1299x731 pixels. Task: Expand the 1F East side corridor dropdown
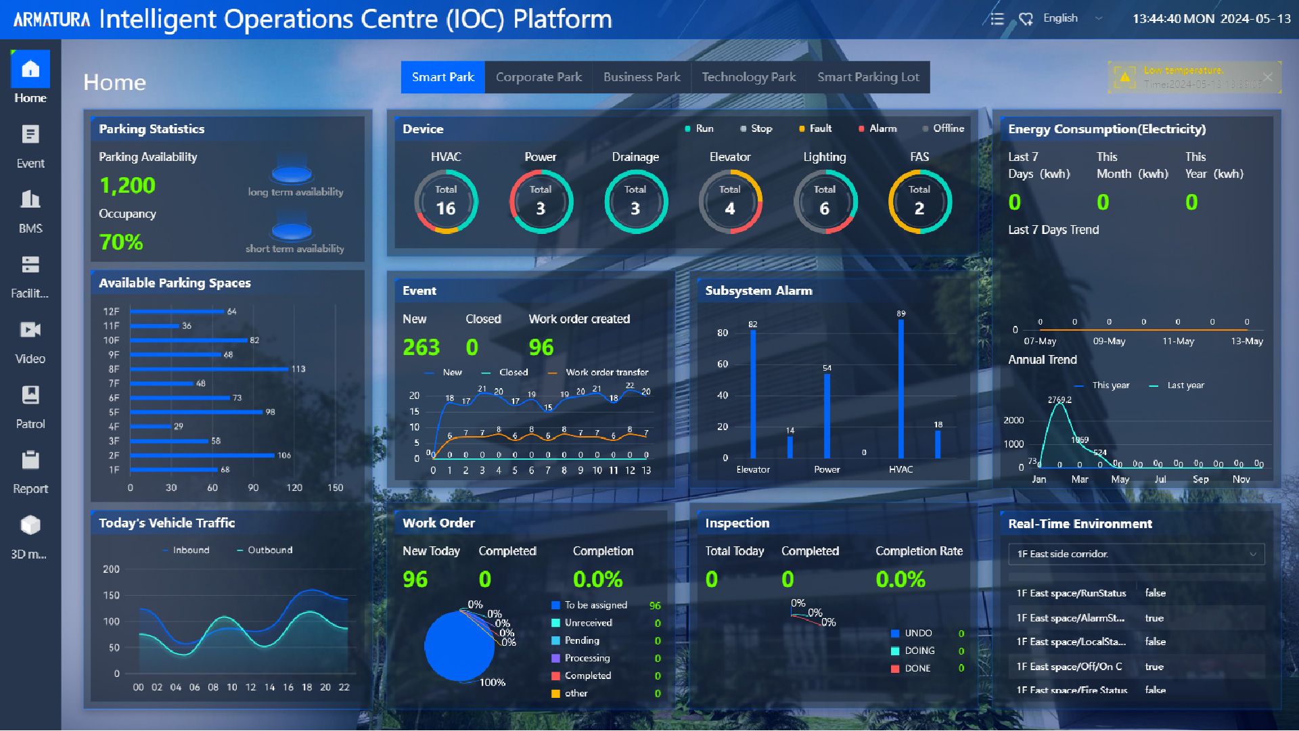pos(1136,554)
